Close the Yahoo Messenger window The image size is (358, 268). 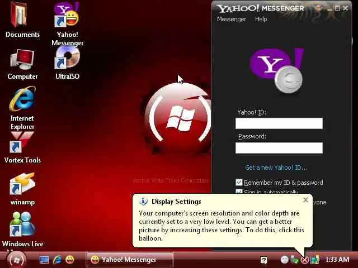click(346, 8)
